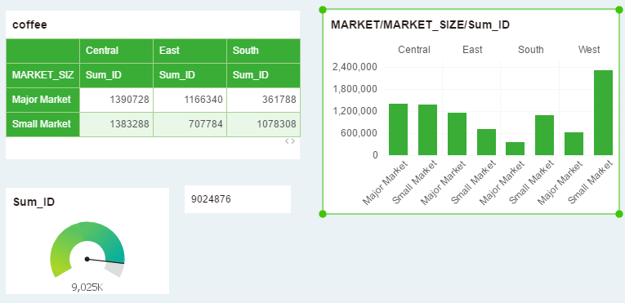Select East Major Market bar

pyautogui.click(x=457, y=134)
